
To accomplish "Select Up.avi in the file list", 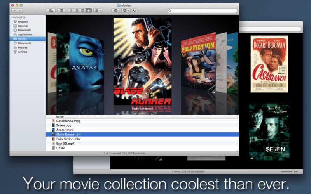I will [x=142, y=148].
